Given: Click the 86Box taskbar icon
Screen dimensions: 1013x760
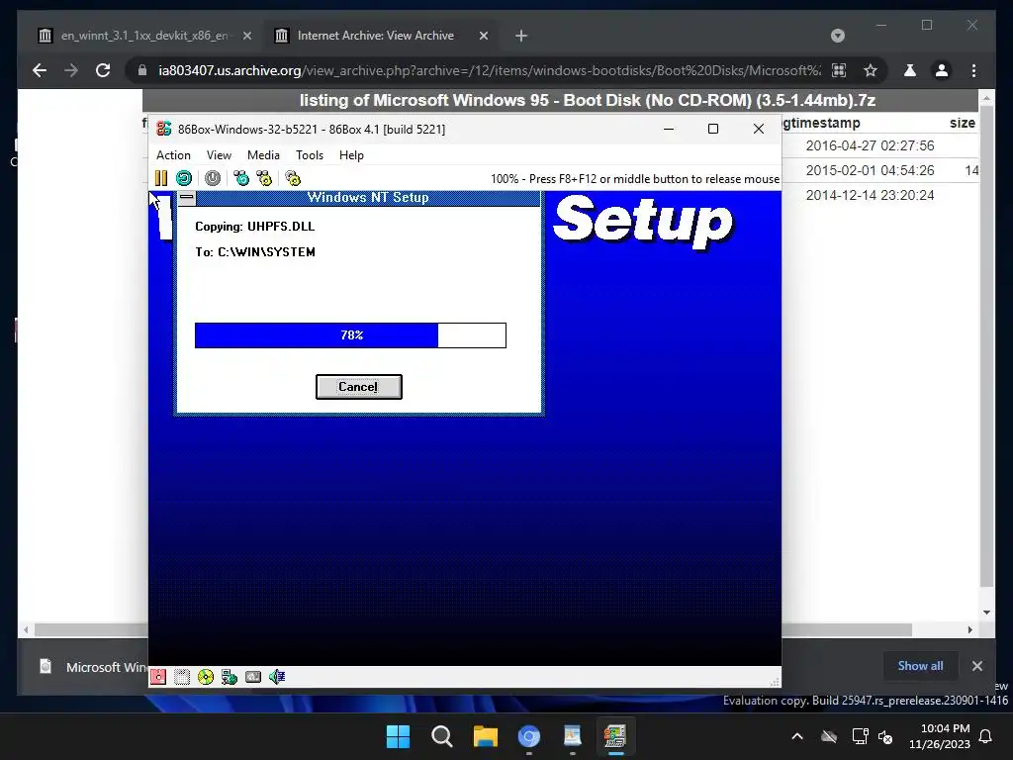Looking at the screenshot, I should point(615,736).
